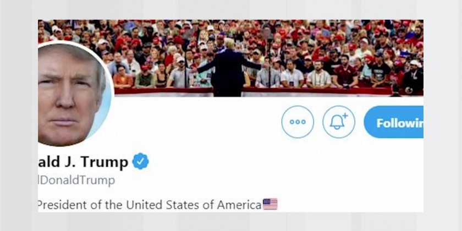This screenshot has width=462, height=231.
Task: Click the American flag emoji in bio
Action: point(270,204)
